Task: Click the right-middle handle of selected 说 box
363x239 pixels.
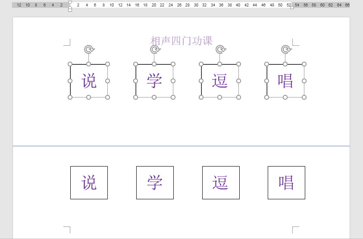Action: pyautogui.click(x=107, y=81)
